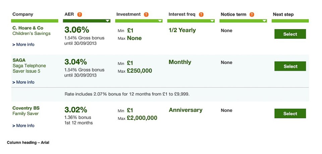Click the Company column heading

coord(23,14)
